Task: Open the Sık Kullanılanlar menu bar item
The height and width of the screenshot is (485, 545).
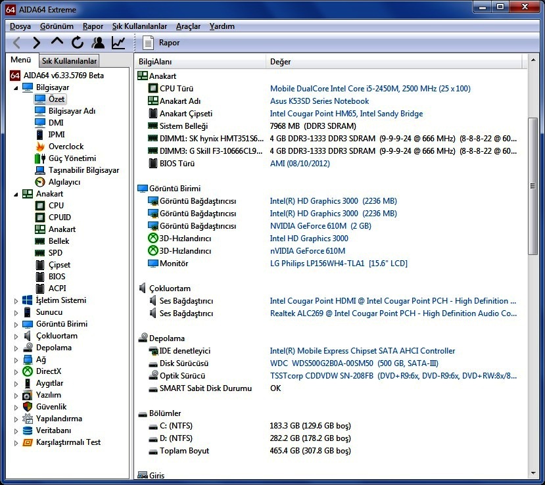Action: click(139, 26)
